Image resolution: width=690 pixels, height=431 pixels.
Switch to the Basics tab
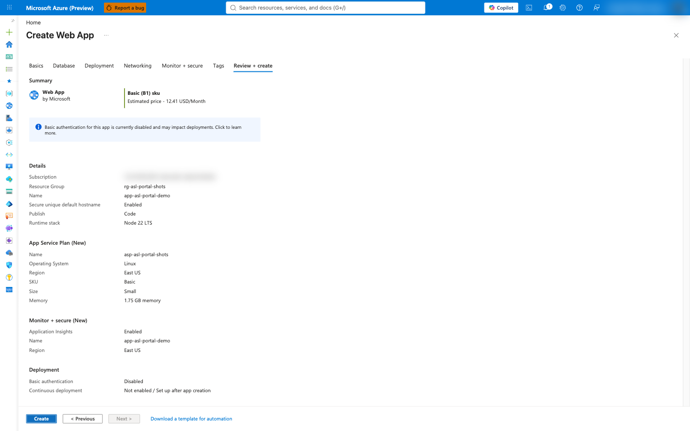pyautogui.click(x=36, y=66)
